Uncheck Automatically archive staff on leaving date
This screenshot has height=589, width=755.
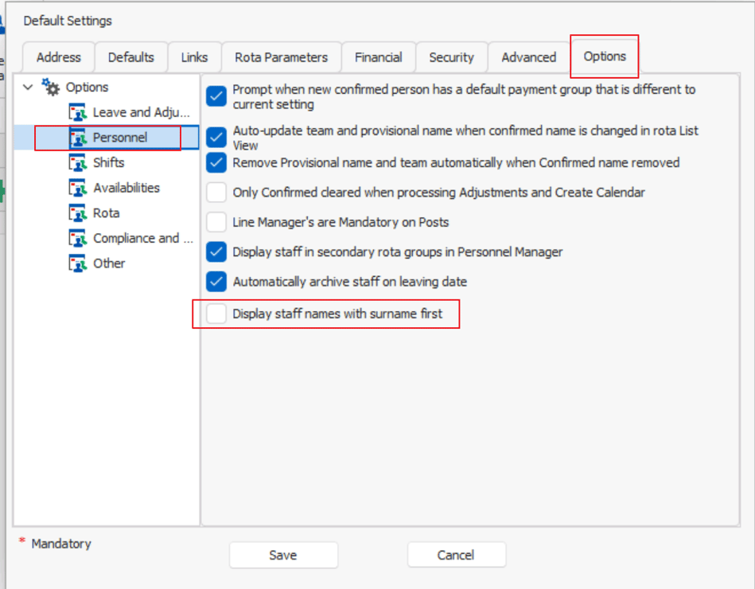pos(216,282)
